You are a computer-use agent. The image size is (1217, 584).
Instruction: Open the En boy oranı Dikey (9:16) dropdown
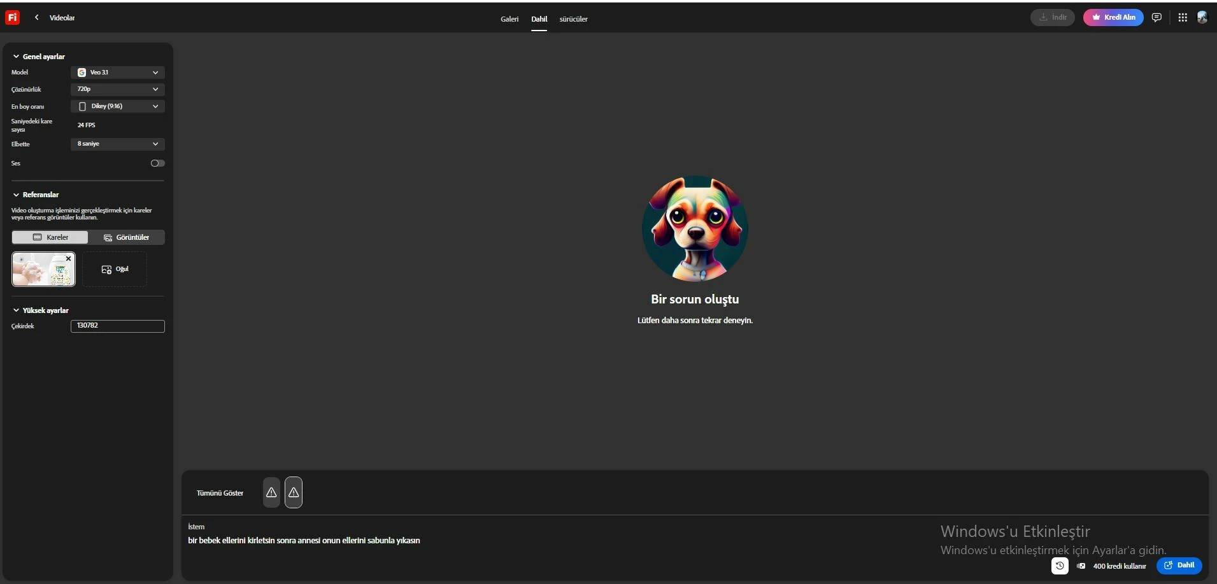[118, 106]
